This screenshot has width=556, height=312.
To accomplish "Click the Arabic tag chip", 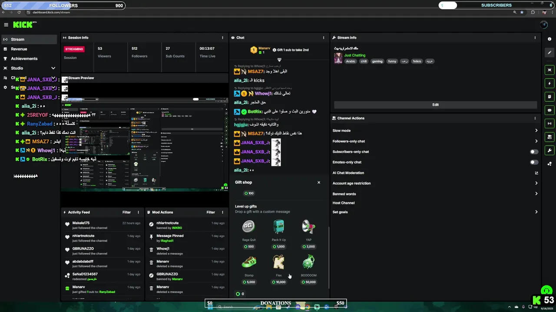I will pyautogui.click(x=351, y=62).
